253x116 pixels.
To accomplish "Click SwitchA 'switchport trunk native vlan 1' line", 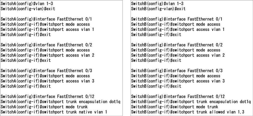I will 54,112.
